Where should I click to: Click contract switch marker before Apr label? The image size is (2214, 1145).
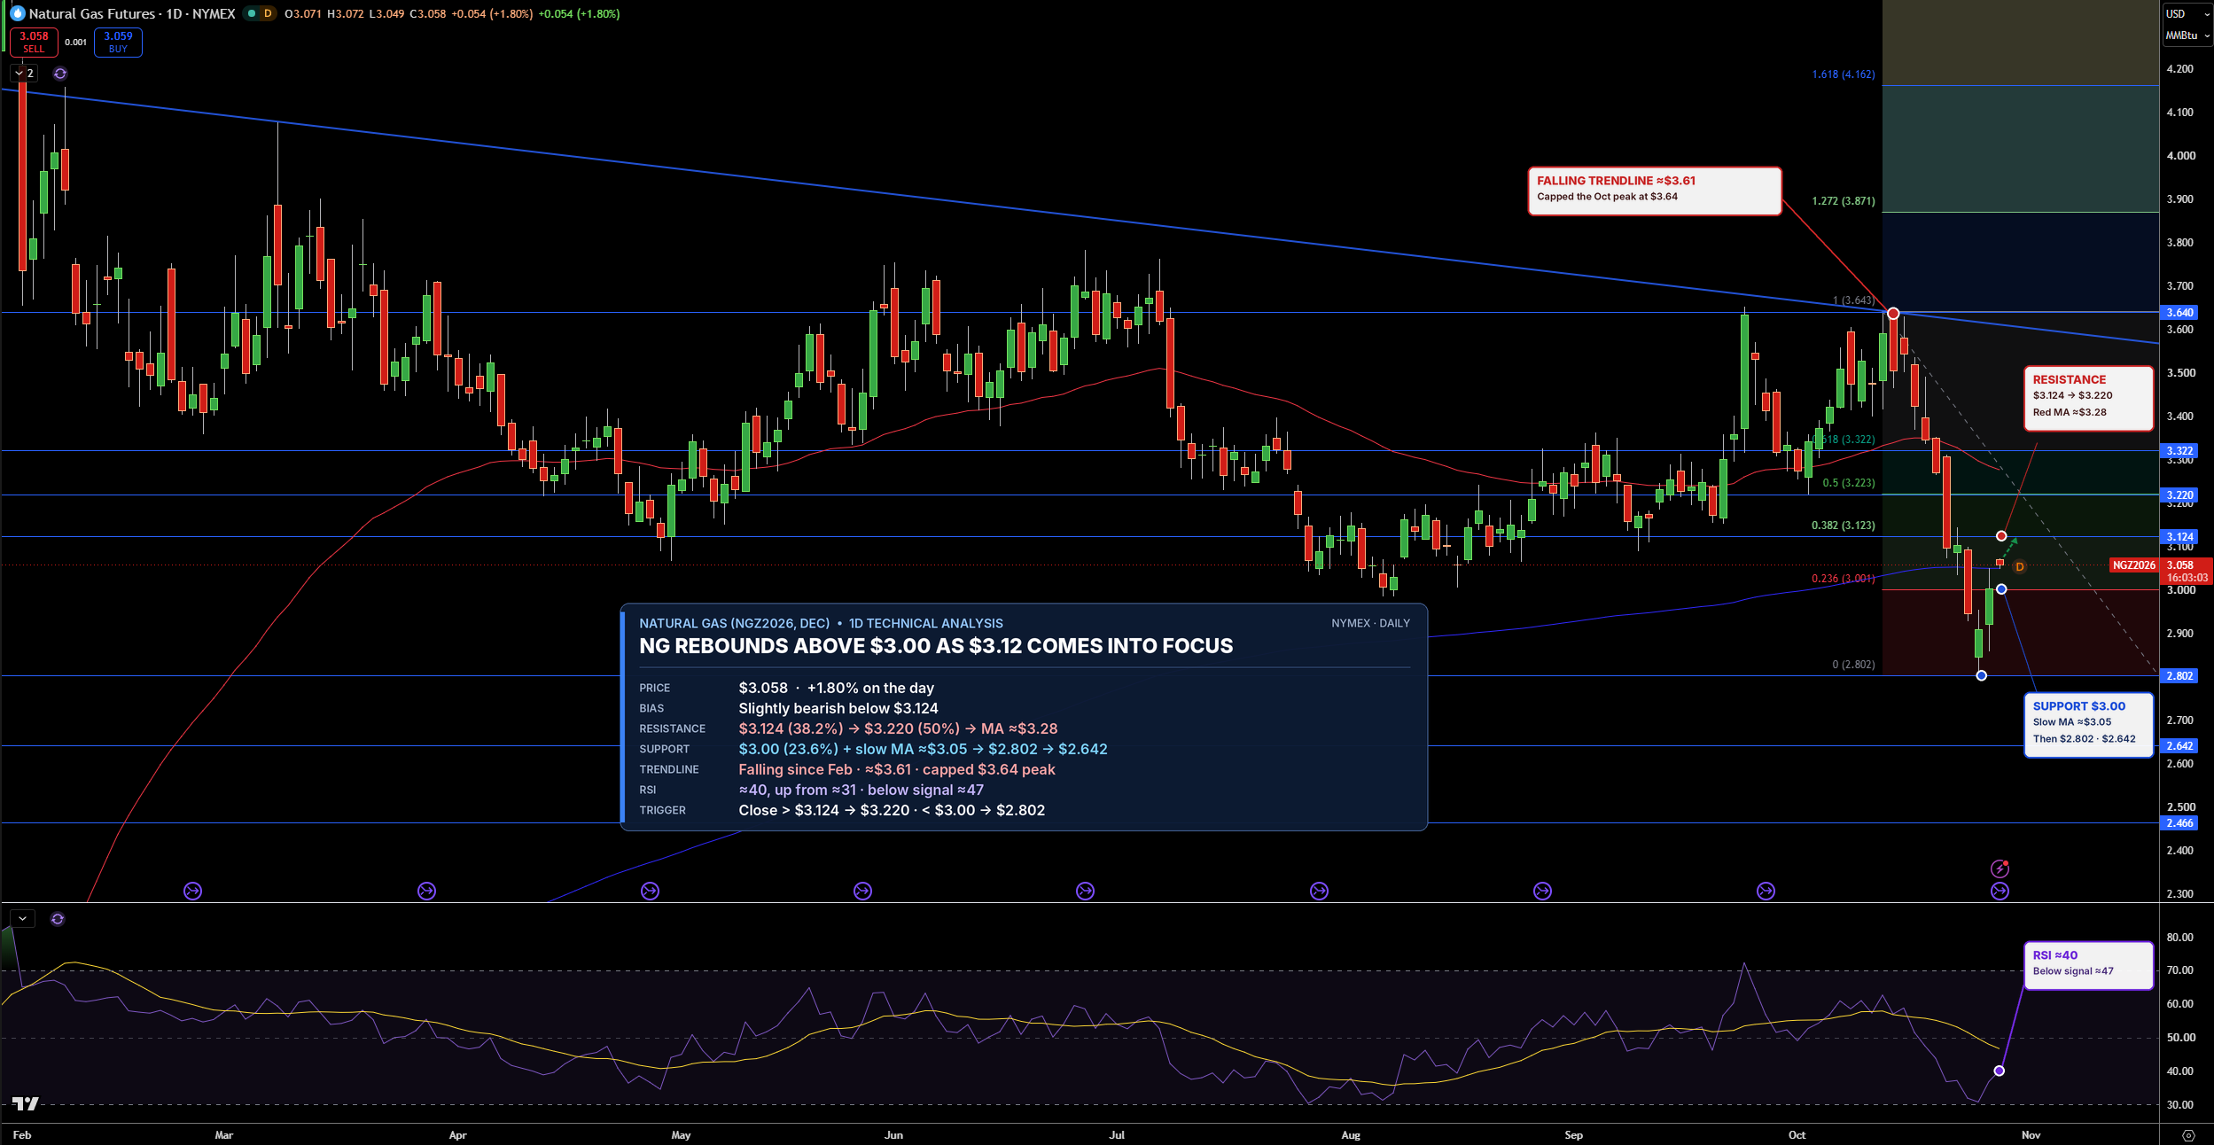tap(426, 891)
